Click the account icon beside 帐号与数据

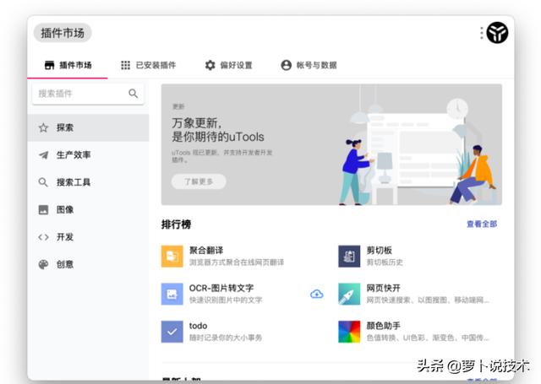[286, 65]
